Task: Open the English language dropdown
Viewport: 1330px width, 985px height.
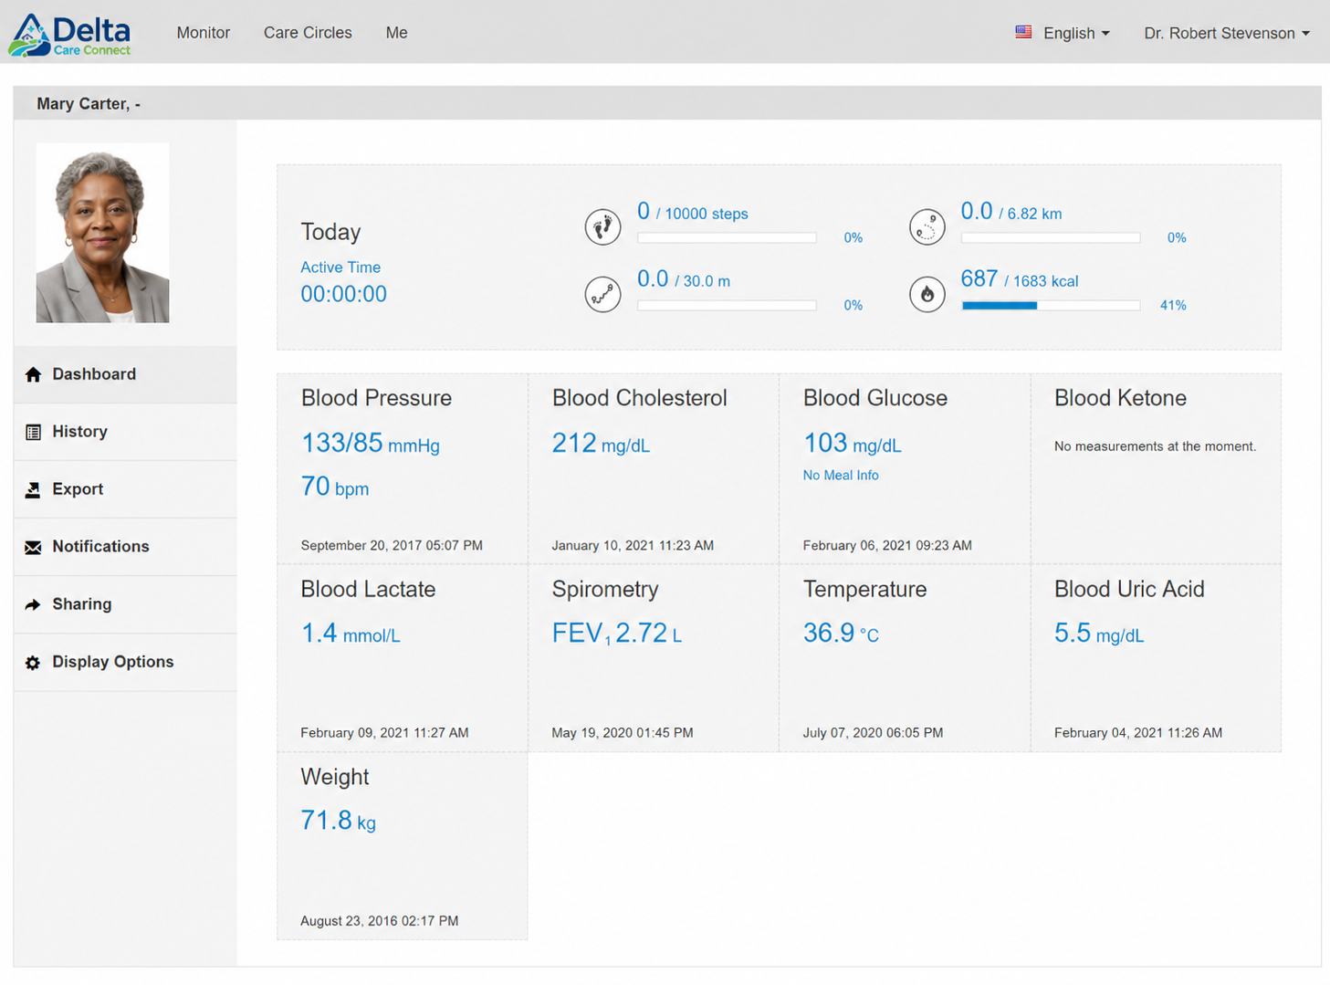Action: (x=1076, y=33)
